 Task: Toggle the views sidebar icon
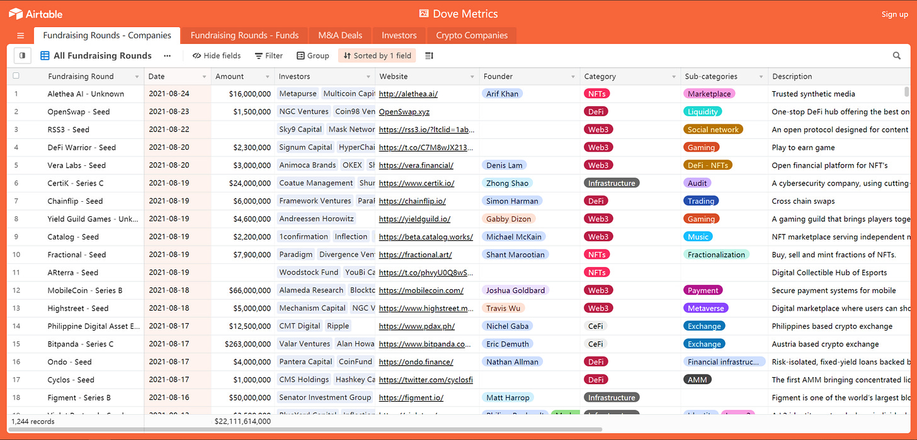click(x=22, y=56)
